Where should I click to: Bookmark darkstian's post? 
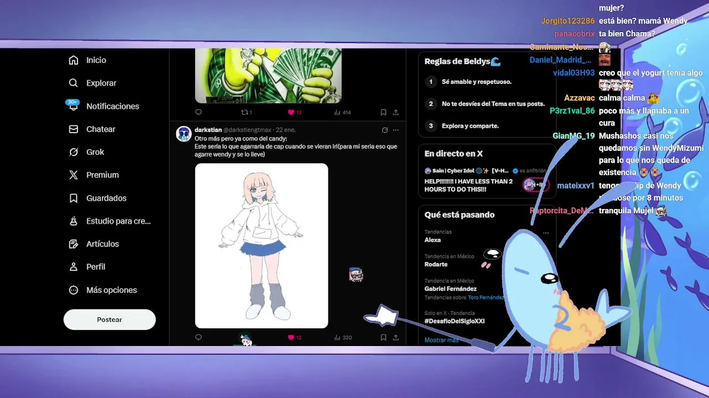pyautogui.click(x=383, y=337)
